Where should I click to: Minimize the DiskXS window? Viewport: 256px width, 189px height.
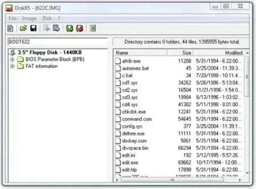[x=215, y=6]
